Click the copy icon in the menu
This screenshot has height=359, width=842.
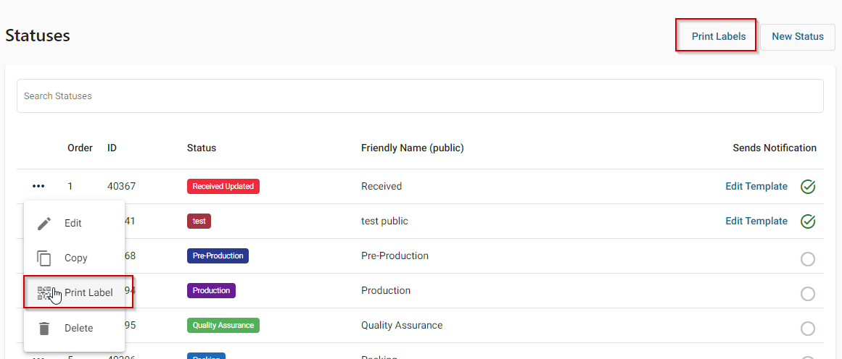(x=44, y=258)
